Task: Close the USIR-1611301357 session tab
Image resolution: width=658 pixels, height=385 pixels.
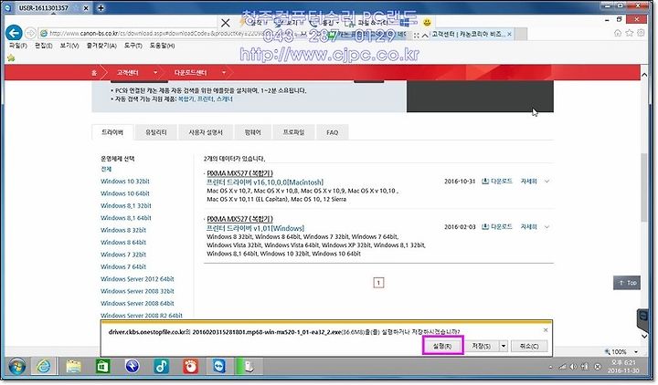Action: (86, 8)
